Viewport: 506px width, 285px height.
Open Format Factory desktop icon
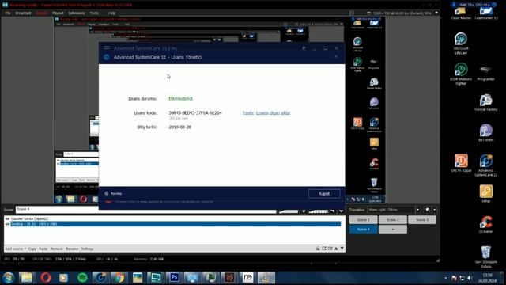(x=485, y=102)
